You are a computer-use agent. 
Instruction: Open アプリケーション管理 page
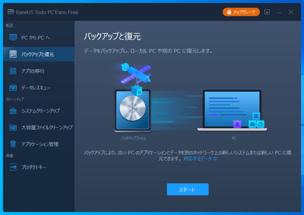[x=39, y=144]
